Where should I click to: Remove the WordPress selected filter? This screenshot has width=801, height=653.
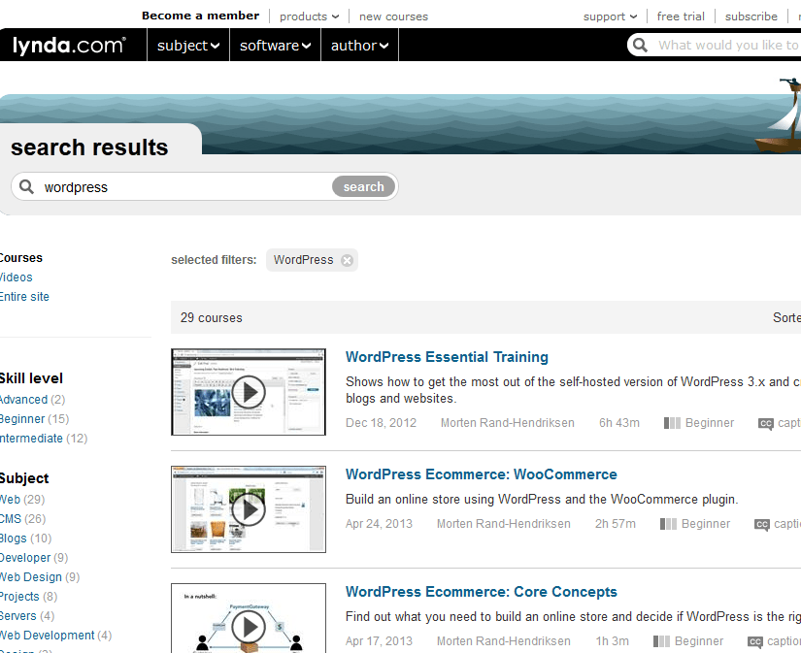tap(347, 260)
